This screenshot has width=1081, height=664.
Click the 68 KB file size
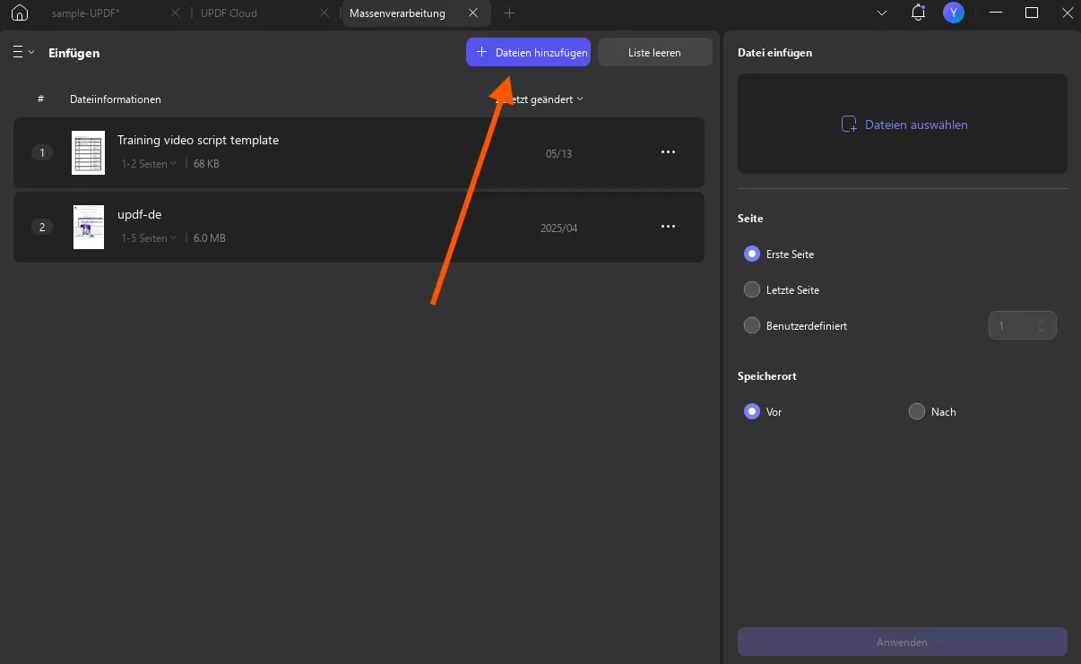click(206, 164)
